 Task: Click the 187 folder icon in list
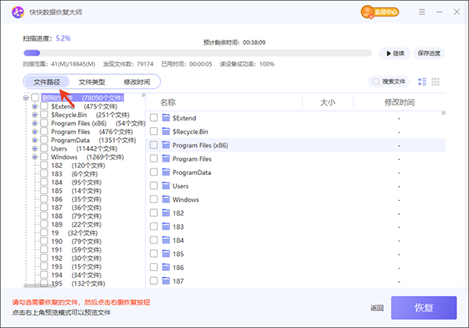click(166, 280)
